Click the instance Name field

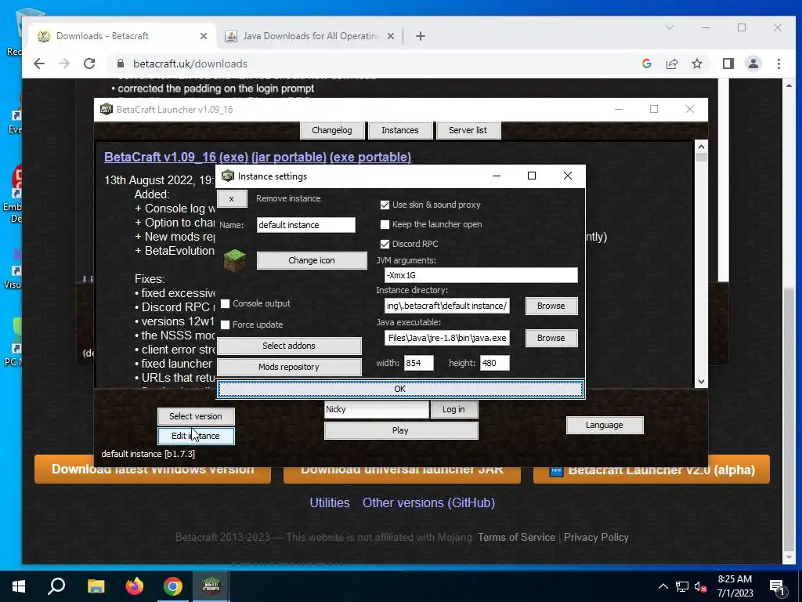(x=306, y=225)
